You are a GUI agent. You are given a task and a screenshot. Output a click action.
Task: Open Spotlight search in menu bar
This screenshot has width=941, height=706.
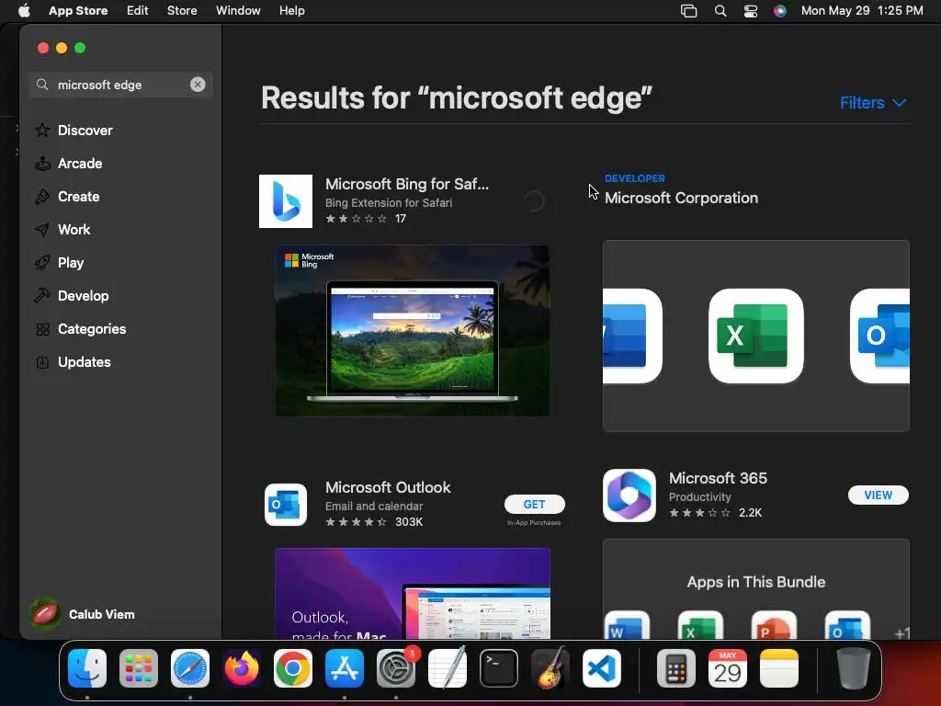point(720,11)
